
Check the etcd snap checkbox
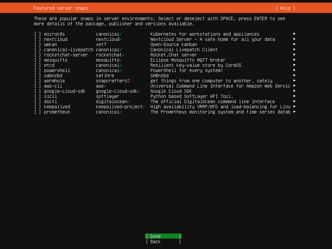click(38, 65)
